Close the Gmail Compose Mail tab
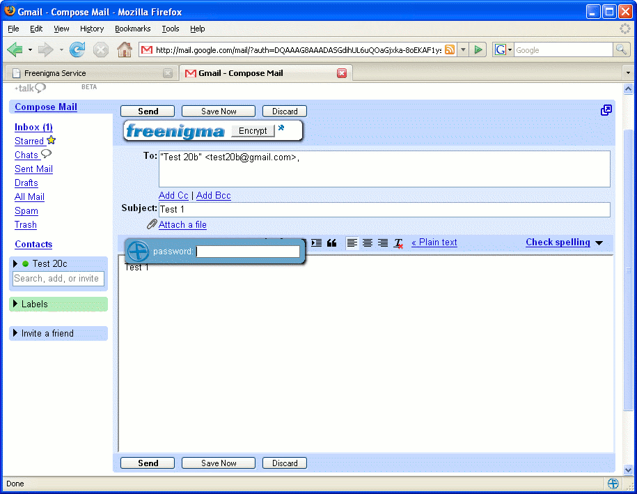The image size is (637, 494). [x=342, y=73]
